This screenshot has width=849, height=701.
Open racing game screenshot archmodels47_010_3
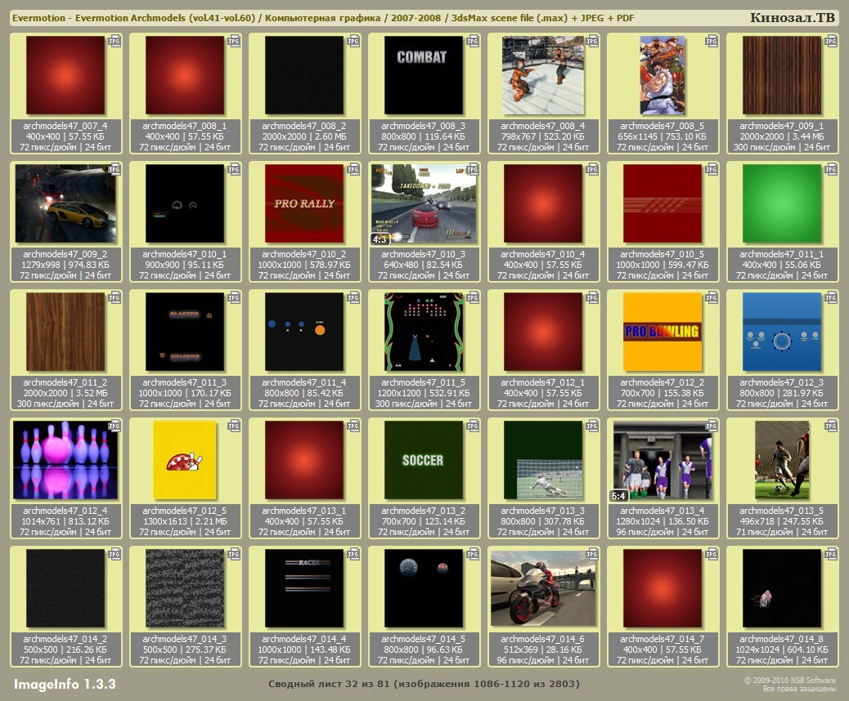pos(424,203)
